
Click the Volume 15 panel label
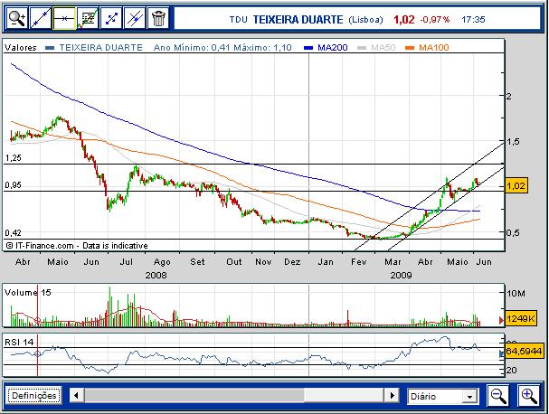pyautogui.click(x=28, y=292)
